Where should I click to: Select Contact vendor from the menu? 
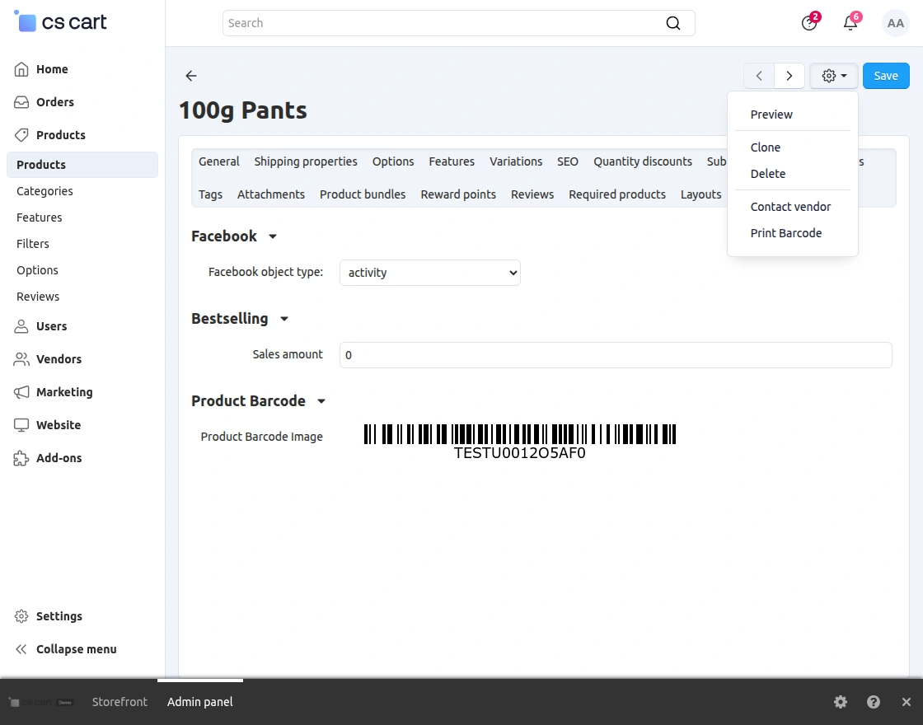[790, 207]
